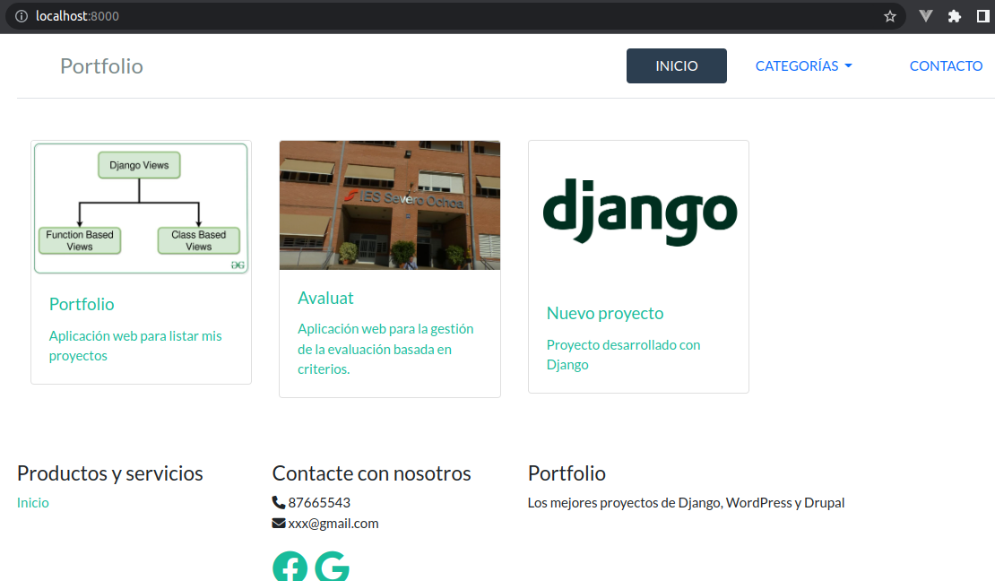Bookmark this page with the star icon
995x581 pixels.
(890, 16)
